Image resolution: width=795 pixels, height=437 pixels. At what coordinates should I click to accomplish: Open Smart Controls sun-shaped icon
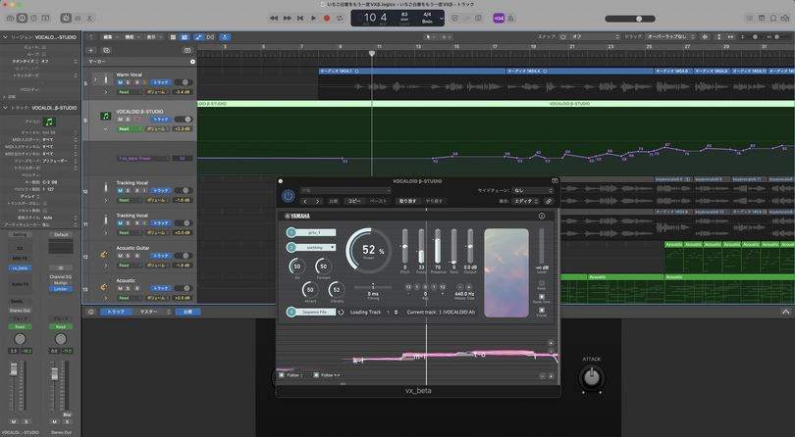tap(66, 18)
